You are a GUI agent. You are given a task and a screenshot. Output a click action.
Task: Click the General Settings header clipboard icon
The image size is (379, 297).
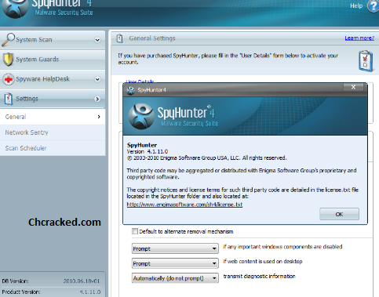(119, 38)
